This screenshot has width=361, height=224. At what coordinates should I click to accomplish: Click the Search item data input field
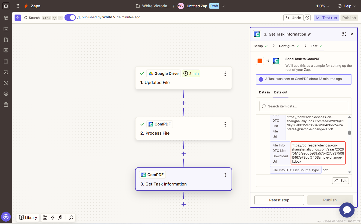304,106
